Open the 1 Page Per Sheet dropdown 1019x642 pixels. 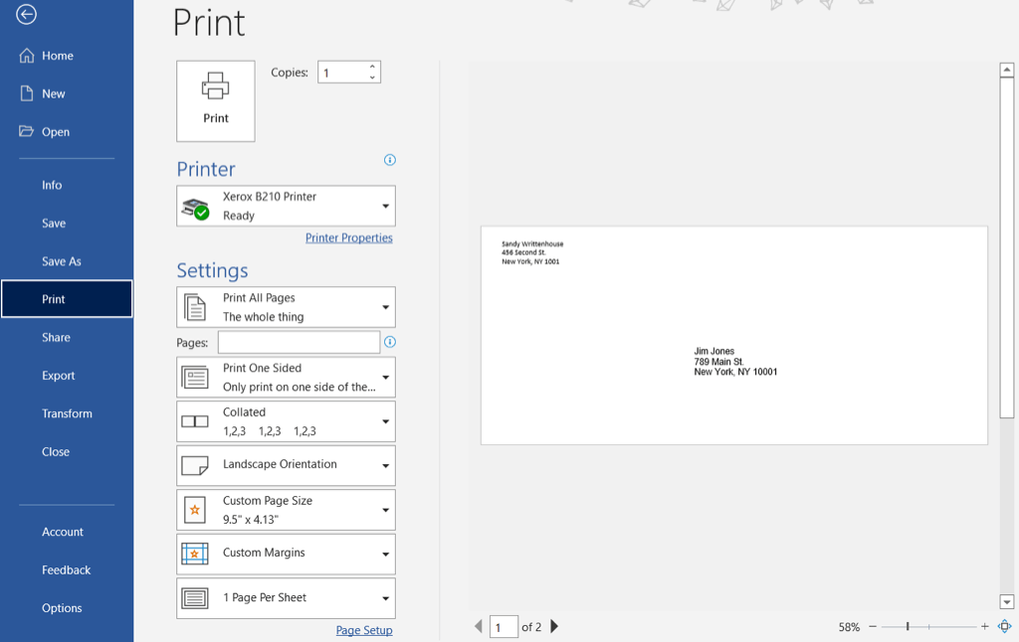pos(286,598)
